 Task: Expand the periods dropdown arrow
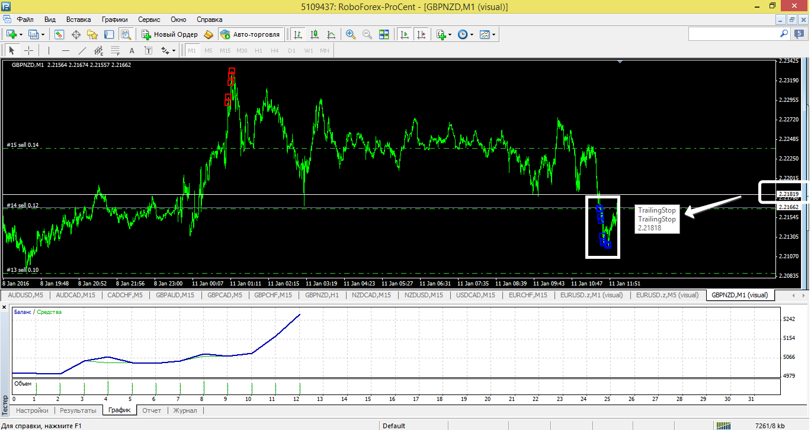(x=472, y=34)
